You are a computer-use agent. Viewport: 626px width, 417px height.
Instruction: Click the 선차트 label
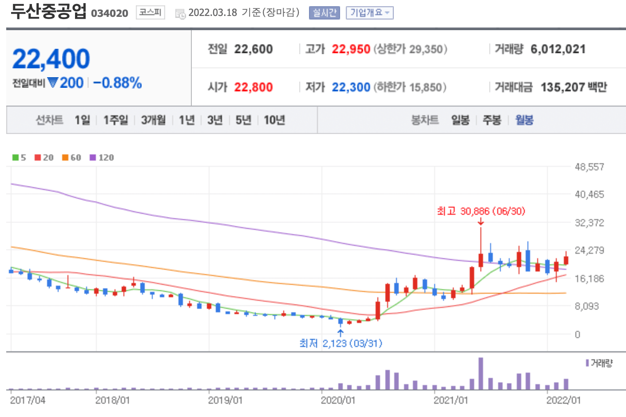click(49, 120)
